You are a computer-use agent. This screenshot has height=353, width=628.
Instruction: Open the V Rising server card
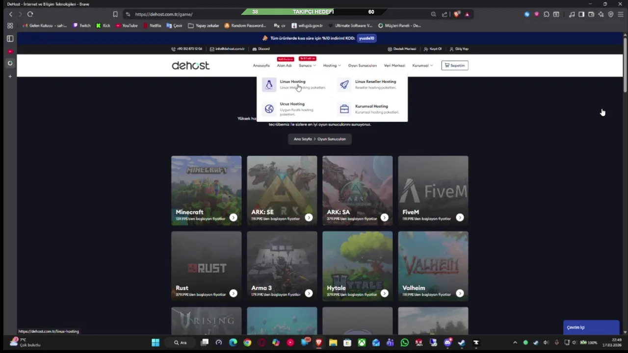click(206, 321)
